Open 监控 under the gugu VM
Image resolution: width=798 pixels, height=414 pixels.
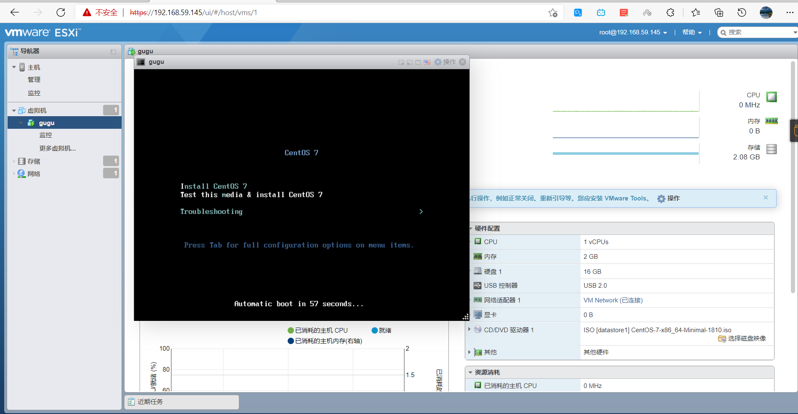[x=46, y=135]
